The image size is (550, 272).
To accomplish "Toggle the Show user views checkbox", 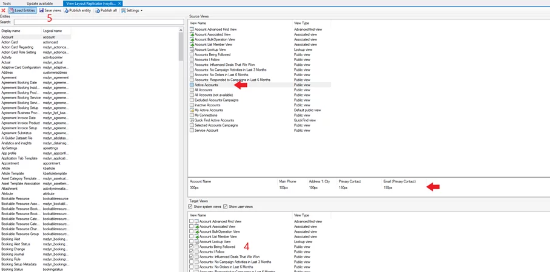I will click(225, 207).
